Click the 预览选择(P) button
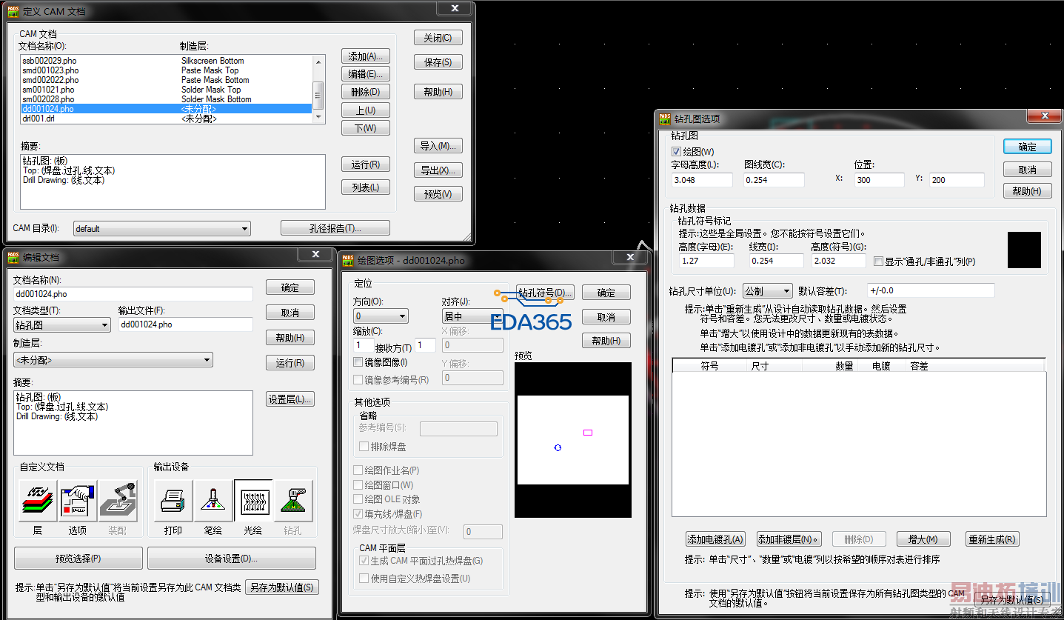1064x620 pixels. point(78,558)
